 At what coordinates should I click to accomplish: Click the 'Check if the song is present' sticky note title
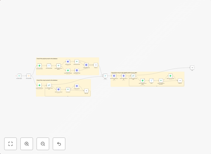[x=47, y=80]
